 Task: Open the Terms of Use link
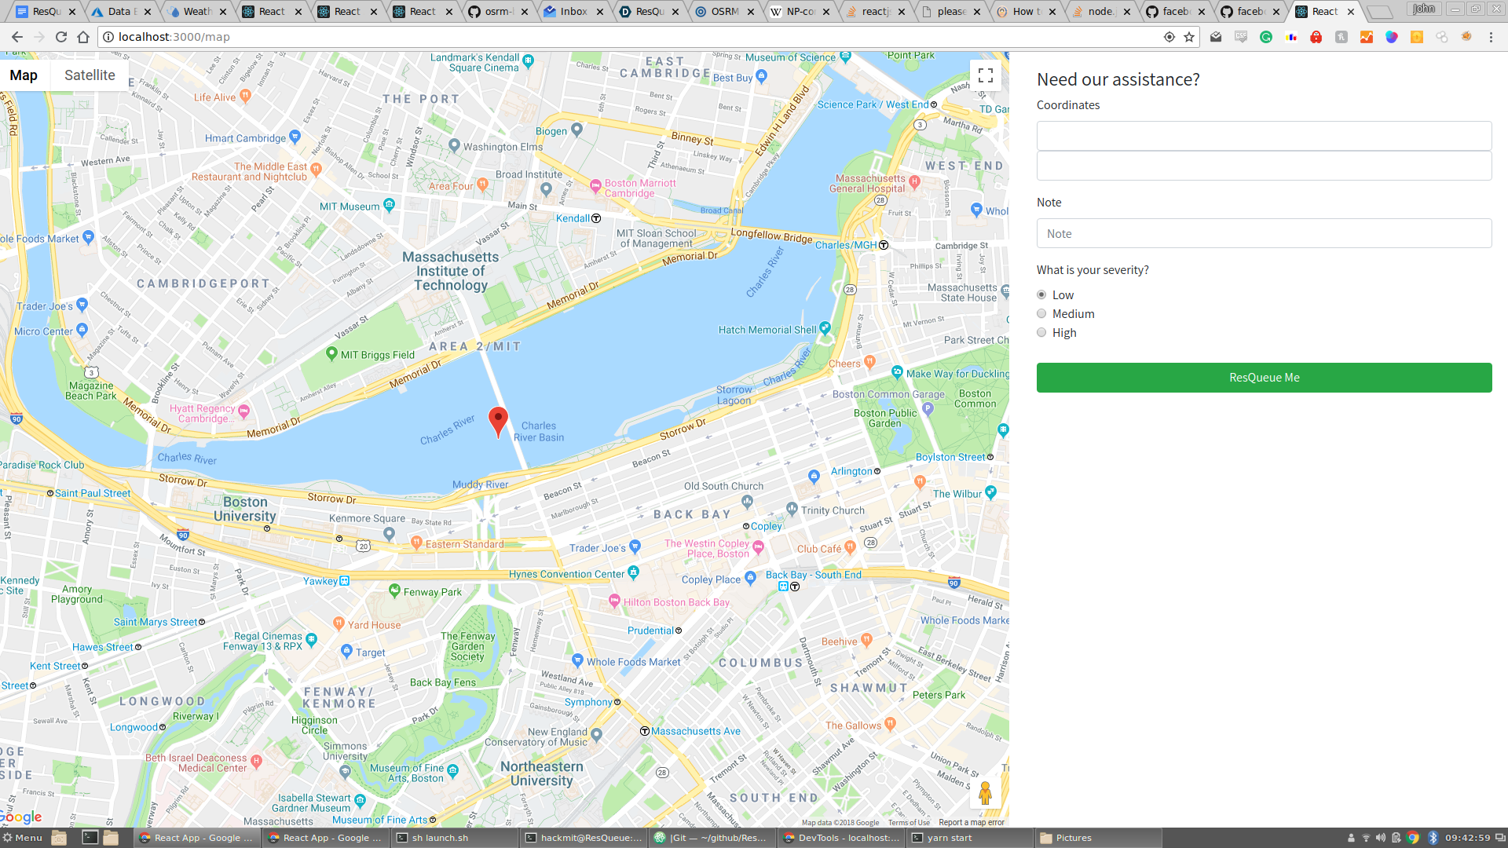click(x=909, y=823)
